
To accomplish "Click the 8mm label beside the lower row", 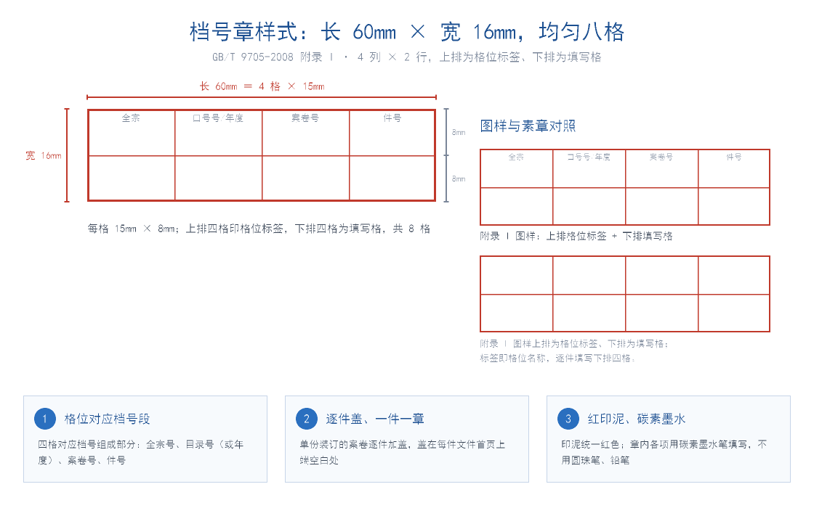I will coord(459,179).
